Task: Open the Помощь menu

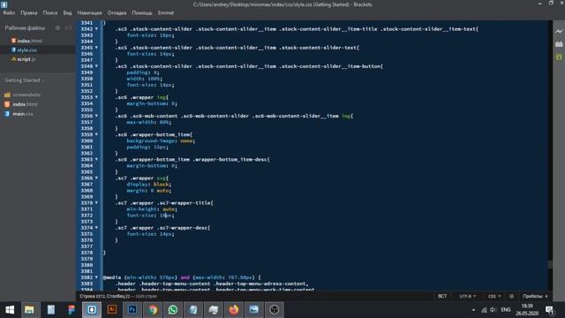Action: tap(142, 12)
